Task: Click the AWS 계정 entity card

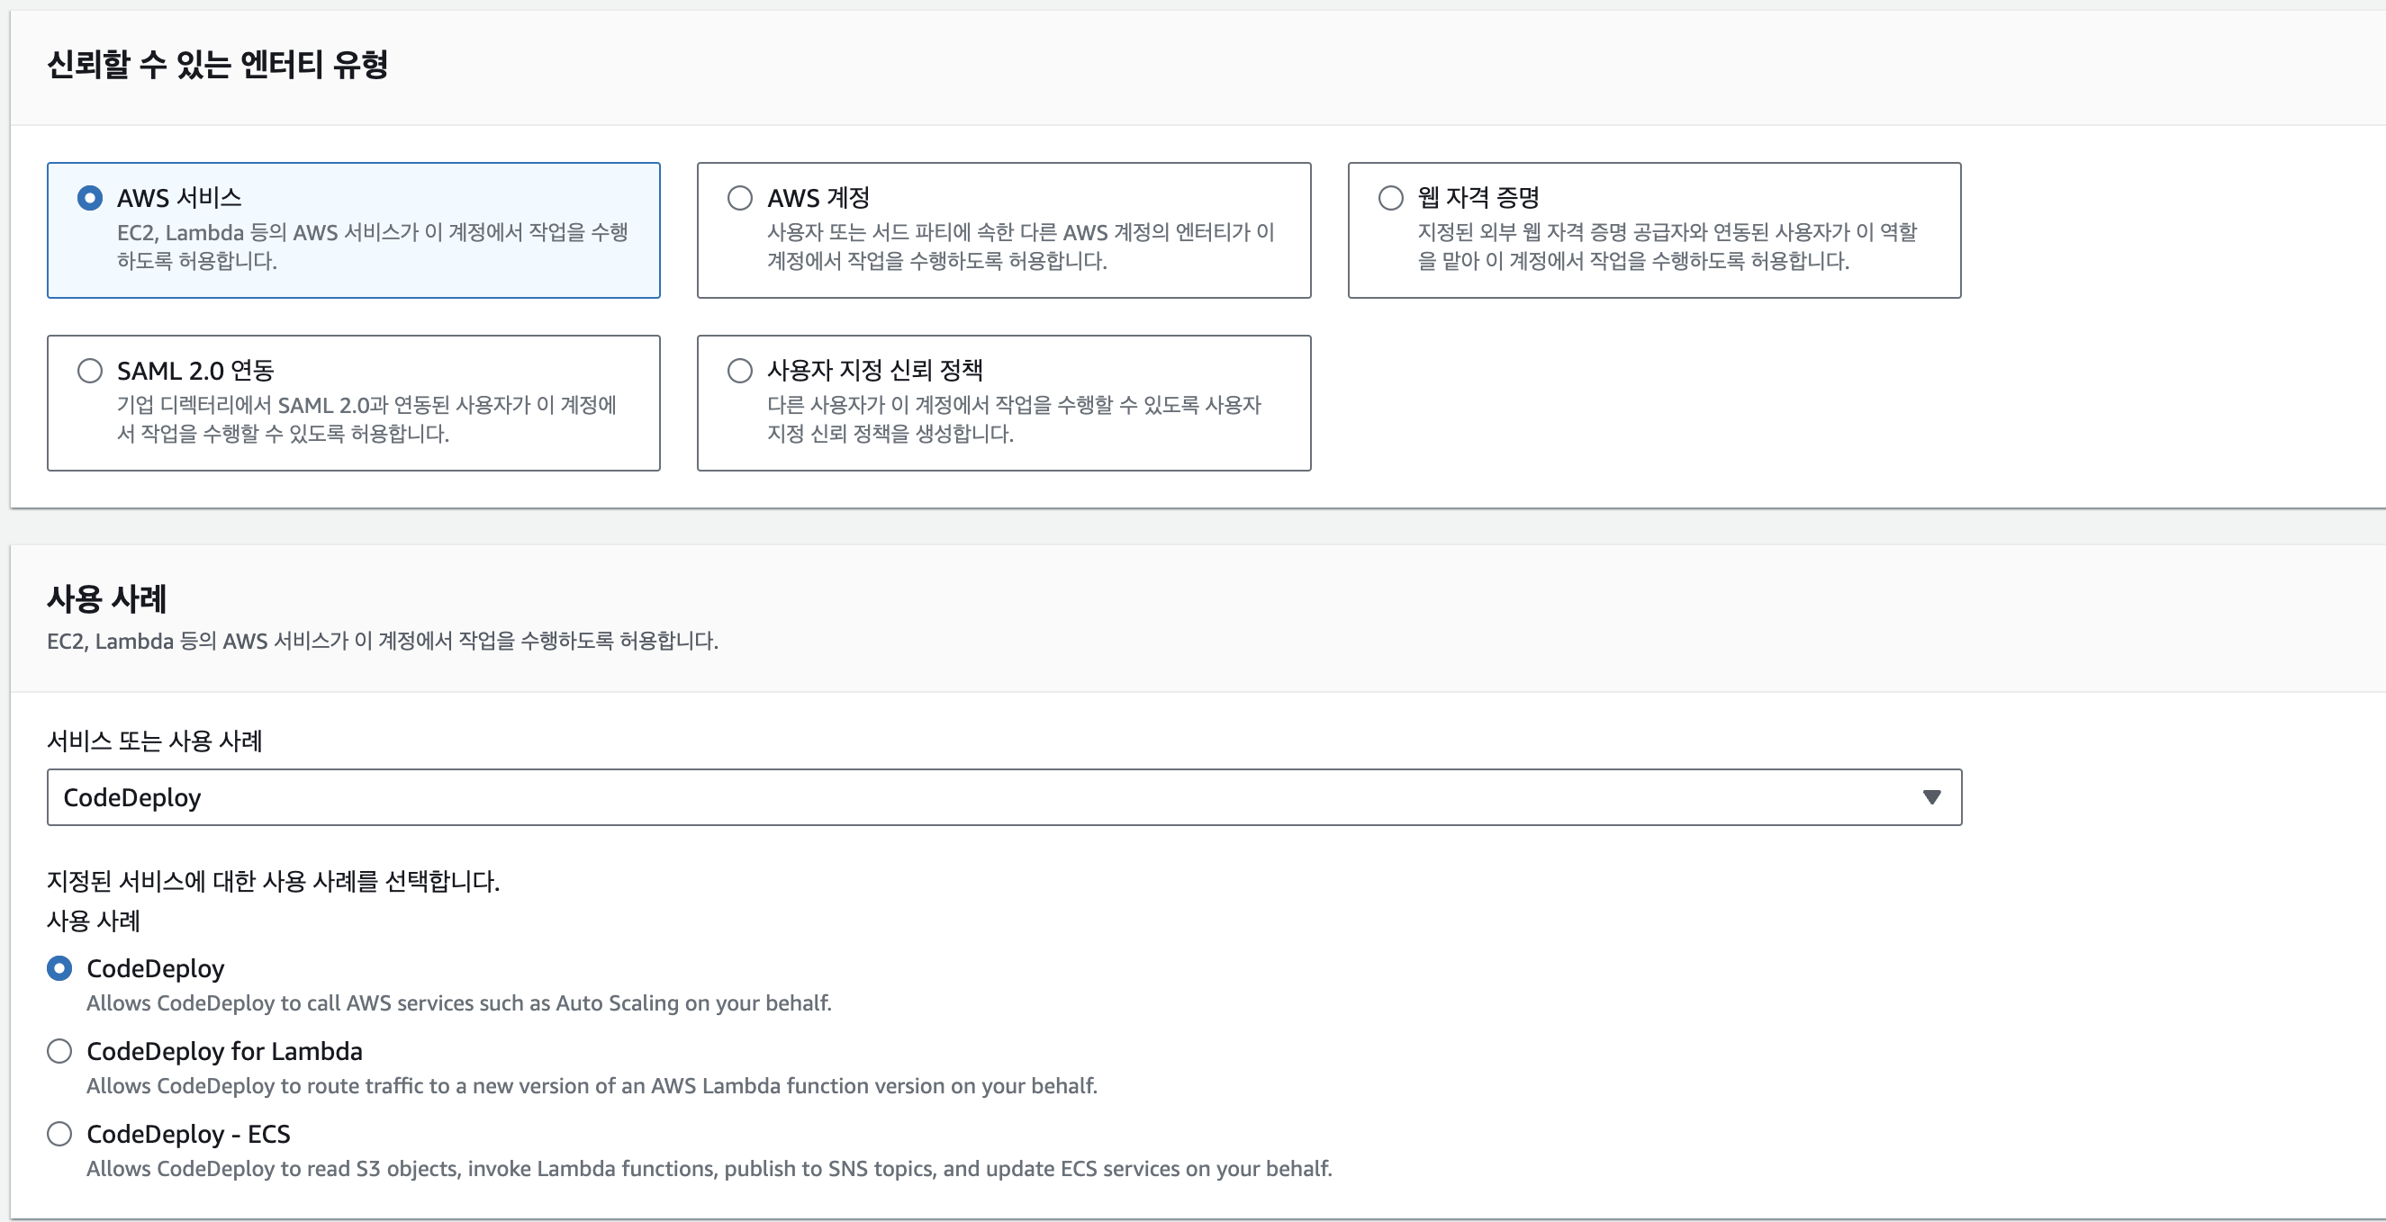Action: pyautogui.click(x=1004, y=229)
